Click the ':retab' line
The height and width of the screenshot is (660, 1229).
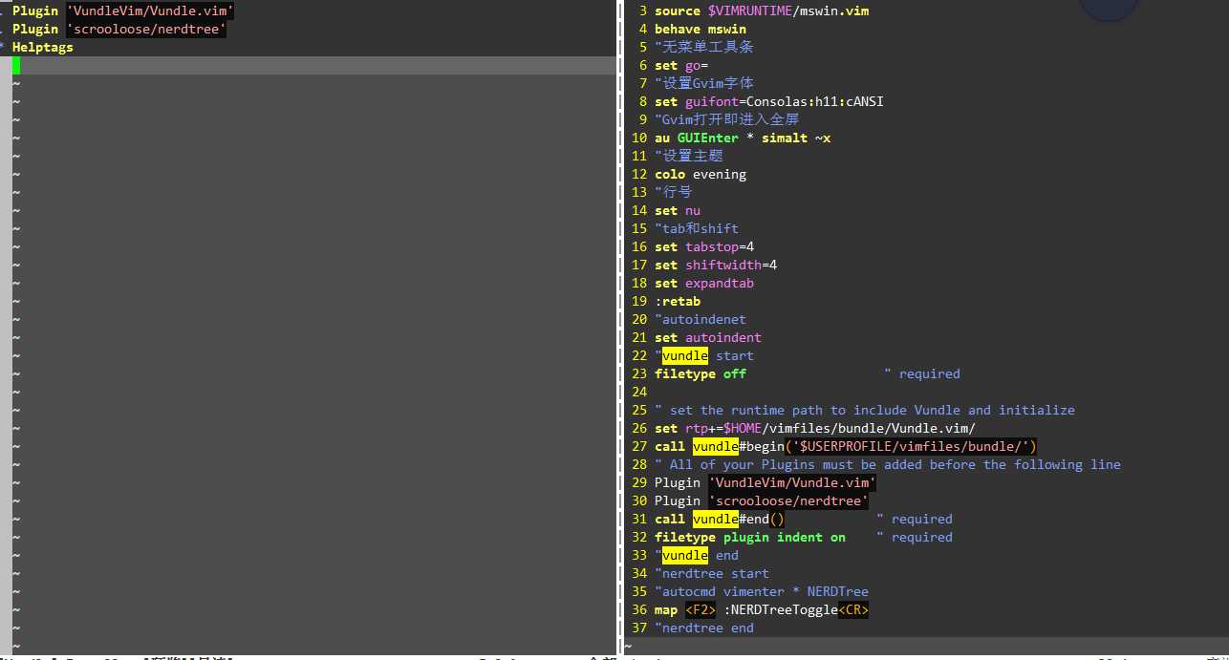[x=678, y=301]
